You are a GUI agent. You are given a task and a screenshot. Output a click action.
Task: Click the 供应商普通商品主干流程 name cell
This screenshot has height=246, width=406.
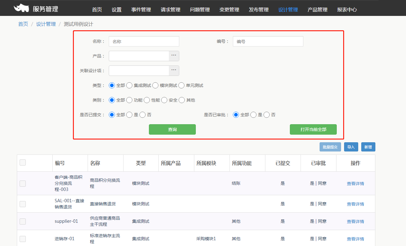pos(105,221)
